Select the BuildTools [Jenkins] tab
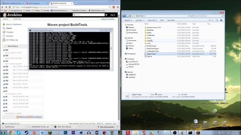This screenshot has height=135, width=241. [x=61, y=3]
